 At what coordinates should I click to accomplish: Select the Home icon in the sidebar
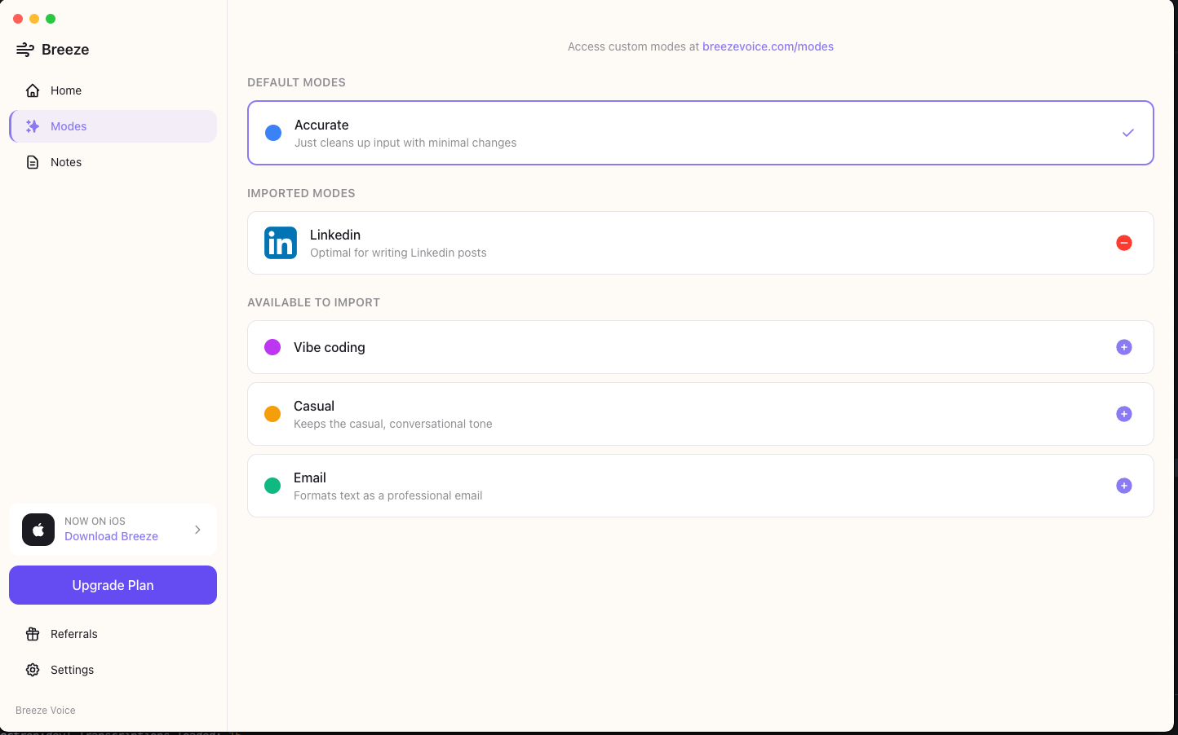32,90
